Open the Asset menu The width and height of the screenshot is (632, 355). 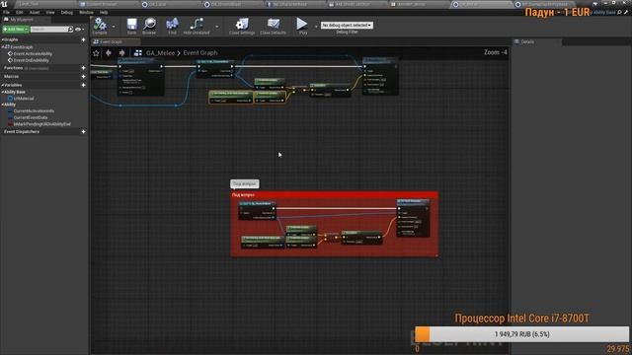pyautogui.click(x=35, y=13)
